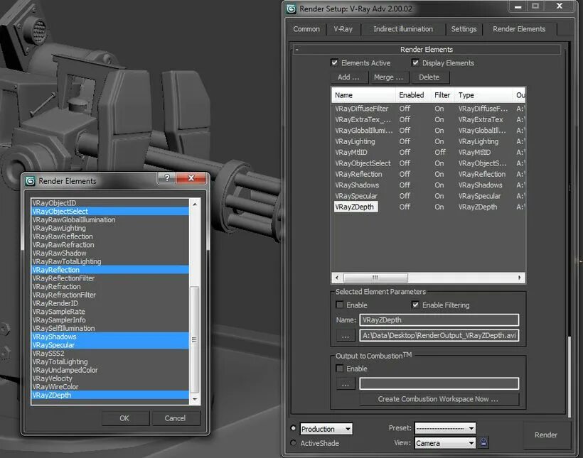Select VRayLighting row in the elements table
Image resolution: width=583 pixels, height=458 pixels.
[x=428, y=141]
